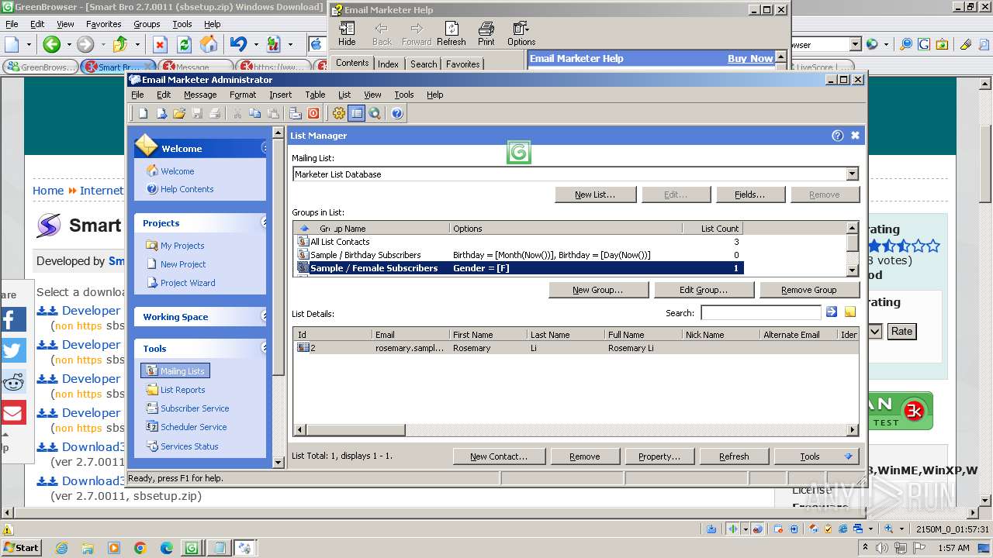Viewport: 993px width, 558px height.
Task: Open dropdown arrow next to GreenBrowser new page icon
Action: pos(29,44)
